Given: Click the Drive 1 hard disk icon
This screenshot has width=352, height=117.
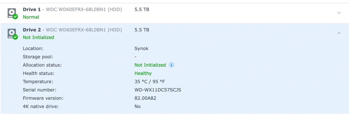Looking at the screenshot, I should pyautogui.click(x=12, y=13).
